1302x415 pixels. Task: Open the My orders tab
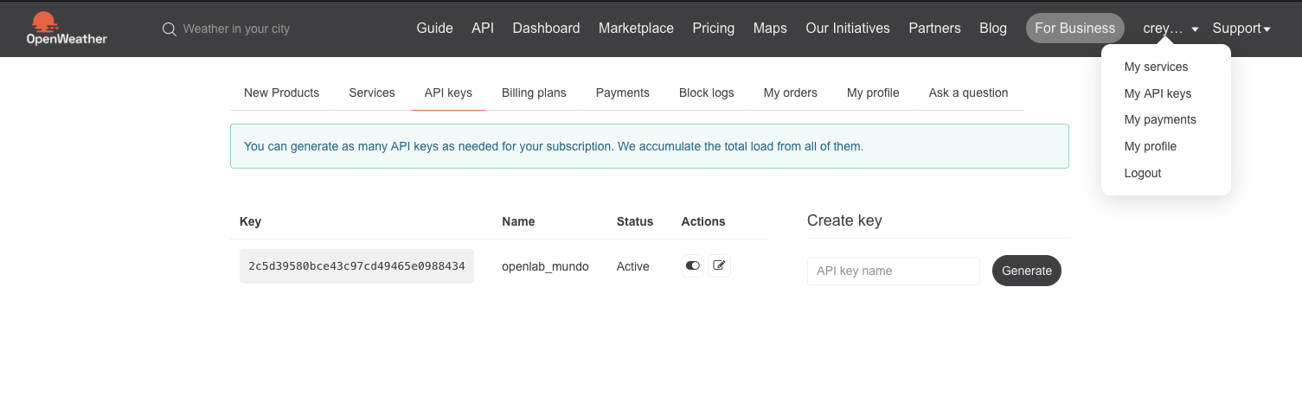790,93
